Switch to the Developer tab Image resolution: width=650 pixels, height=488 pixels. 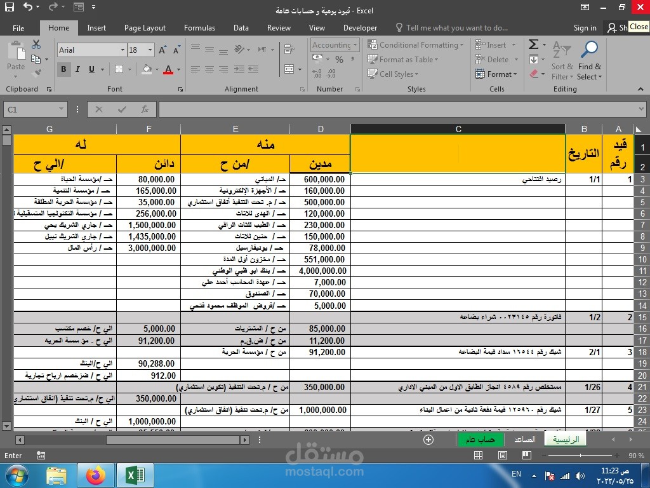(x=360, y=28)
